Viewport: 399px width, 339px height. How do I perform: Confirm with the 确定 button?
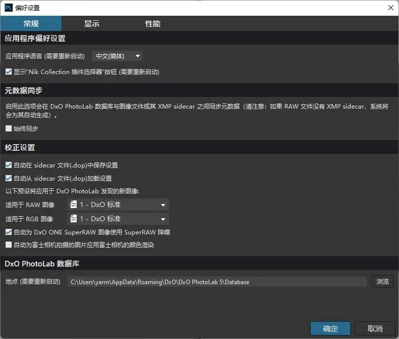tap(330, 328)
